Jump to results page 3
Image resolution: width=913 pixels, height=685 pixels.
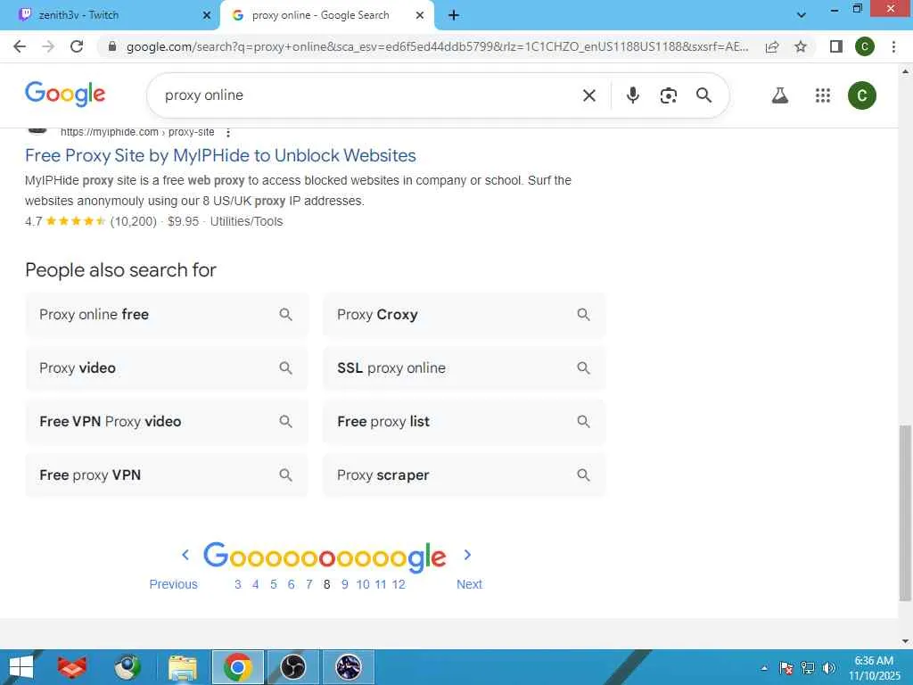[237, 584]
